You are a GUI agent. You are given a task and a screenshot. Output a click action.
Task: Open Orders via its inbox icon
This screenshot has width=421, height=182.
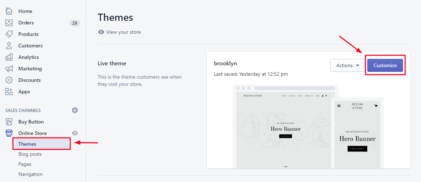[9, 23]
